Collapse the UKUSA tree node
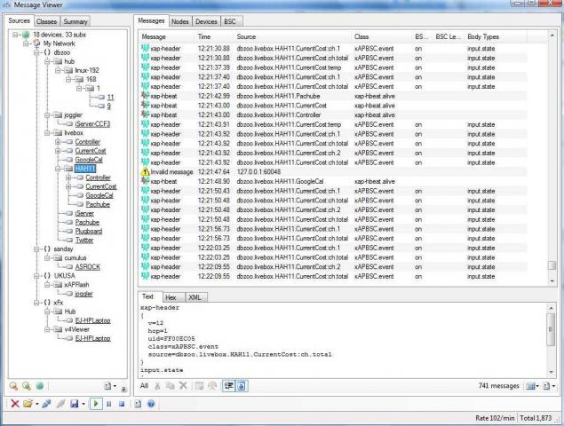564x426 pixels. click(x=36, y=276)
